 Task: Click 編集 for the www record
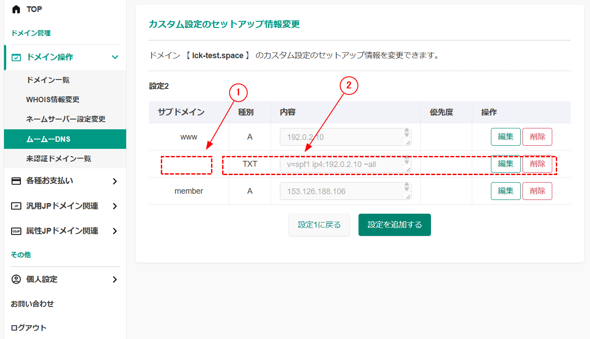[506, 137]
